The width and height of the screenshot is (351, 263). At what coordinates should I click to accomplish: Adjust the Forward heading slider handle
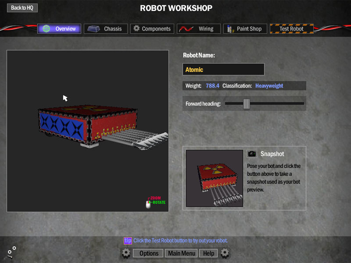(247, 104)
